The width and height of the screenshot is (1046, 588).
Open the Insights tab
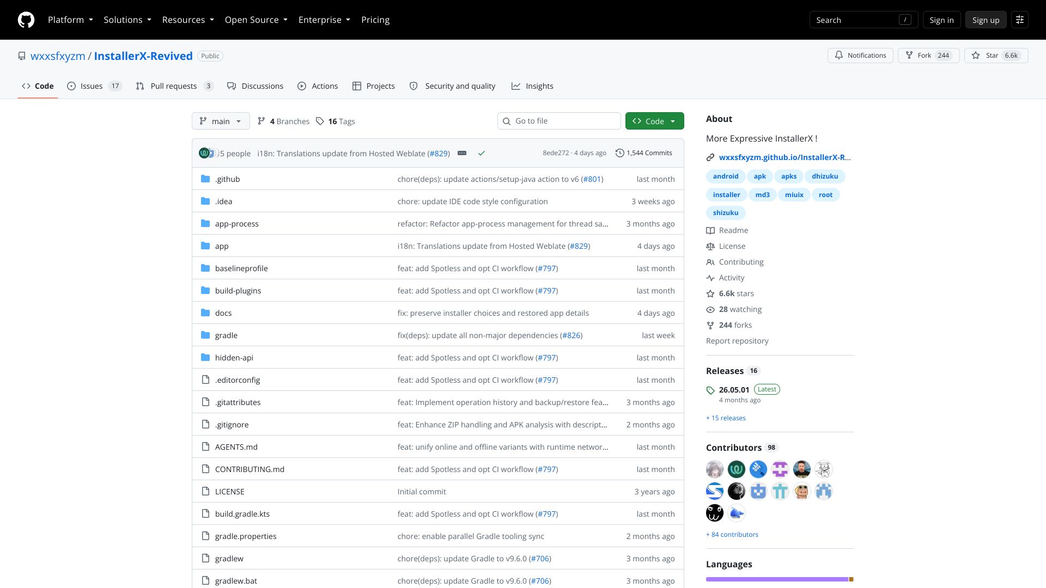pyautogui.click(x=532, y=86)
